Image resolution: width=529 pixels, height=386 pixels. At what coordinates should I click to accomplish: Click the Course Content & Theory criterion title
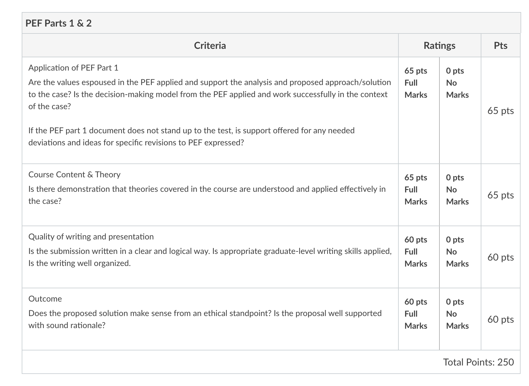point(74,175)
